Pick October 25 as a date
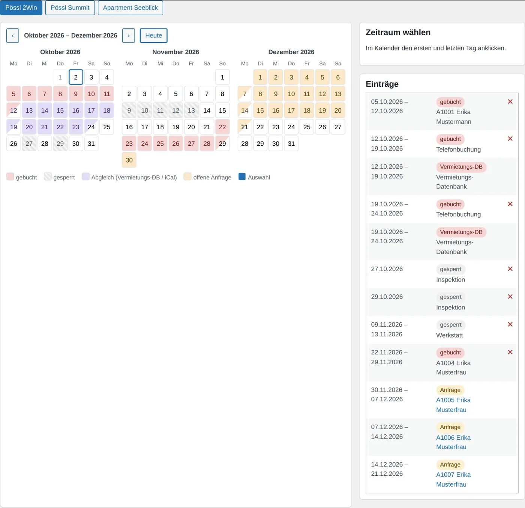Screen dimensions: 525x508 pos(107,127)
